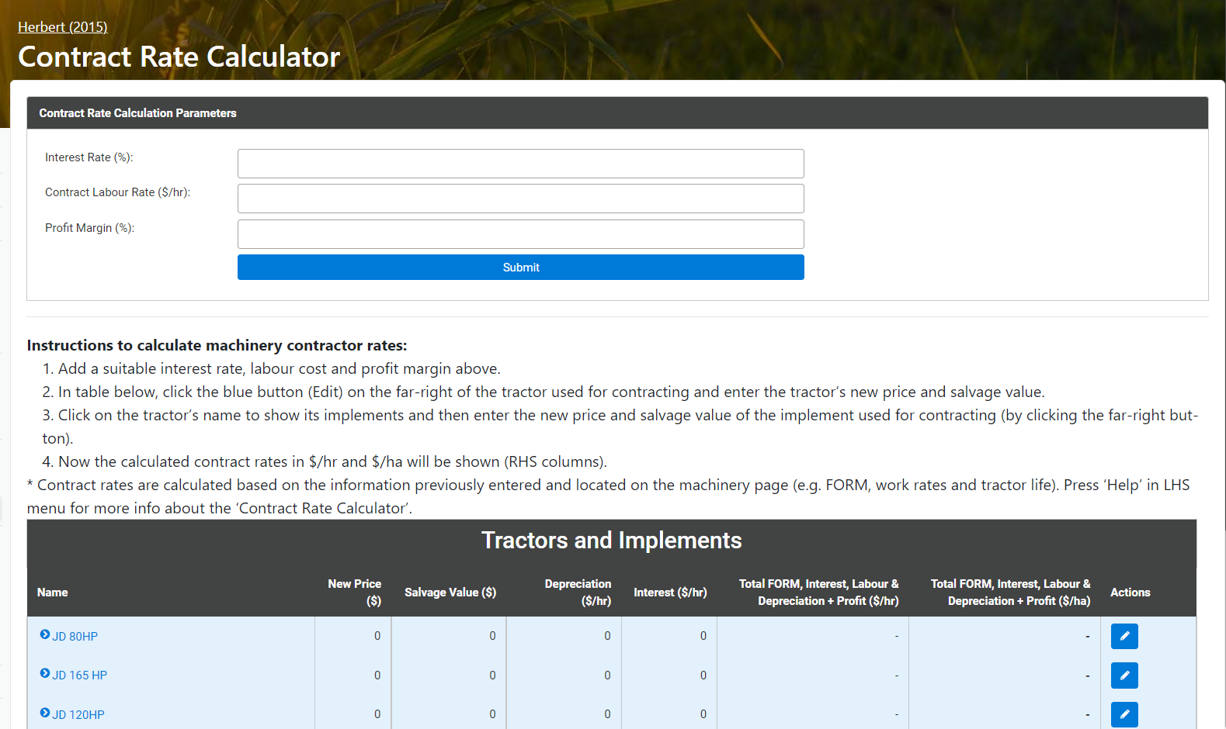Click the Contract Rate Calculation Parameters panel header
Image resolution: width=1226 pixels, height=729 pixels.
(138, 113)
